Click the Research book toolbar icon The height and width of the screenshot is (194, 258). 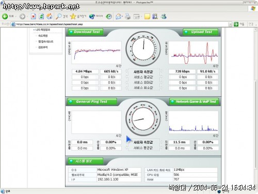pos(155,17)
